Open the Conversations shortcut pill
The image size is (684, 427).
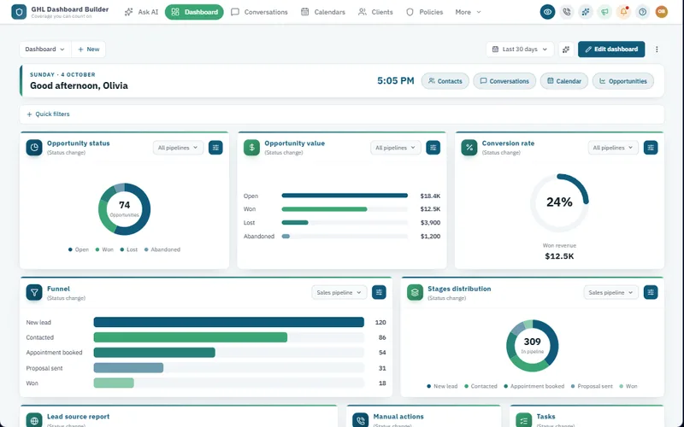(x=504, y=81)
